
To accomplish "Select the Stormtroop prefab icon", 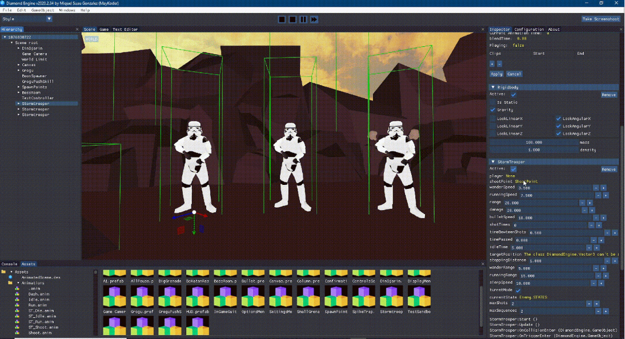I will coord(391,297).
